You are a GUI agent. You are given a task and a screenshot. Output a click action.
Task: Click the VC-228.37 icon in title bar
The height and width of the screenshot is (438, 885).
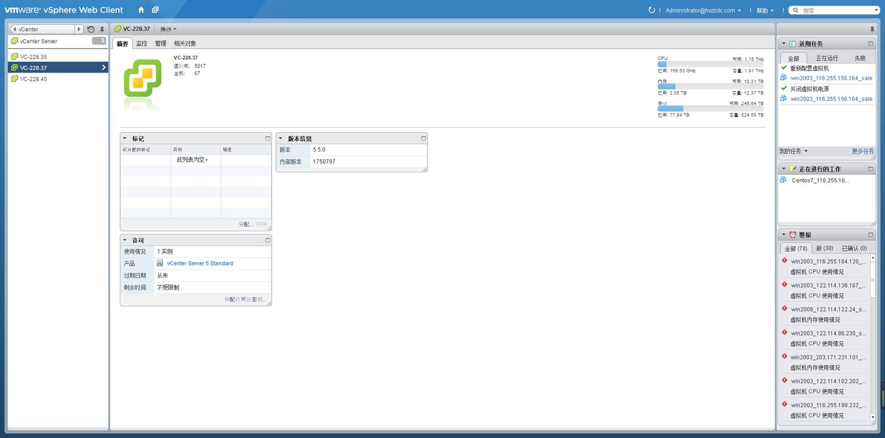(x=118, y=29)
